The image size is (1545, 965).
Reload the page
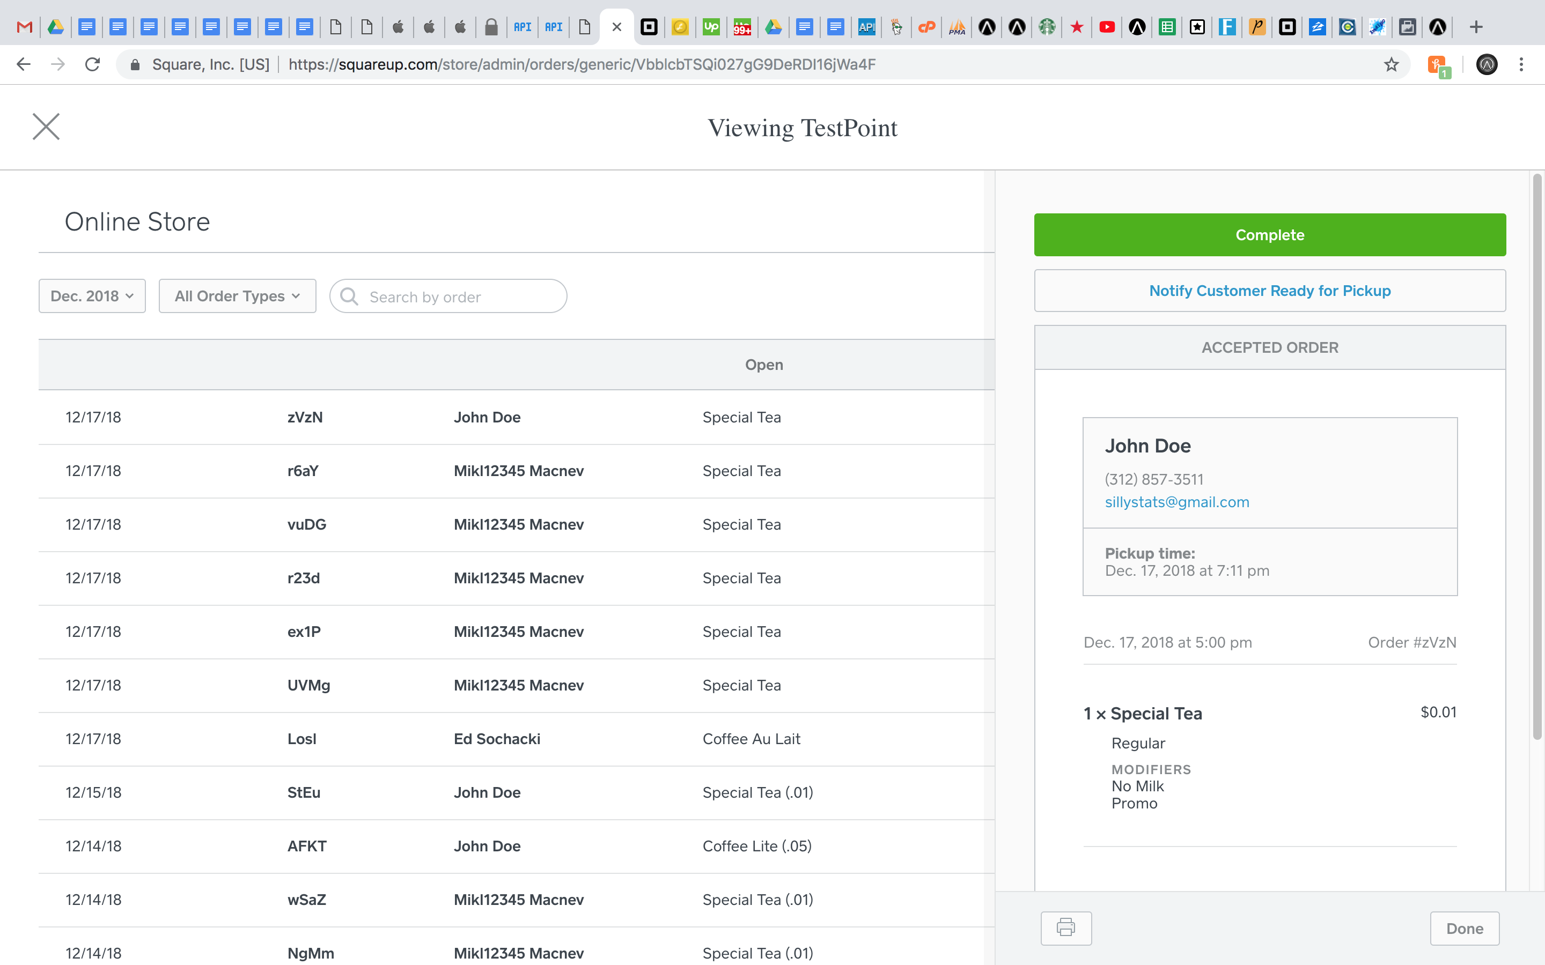pyautogui.click(x=93, y=64)
